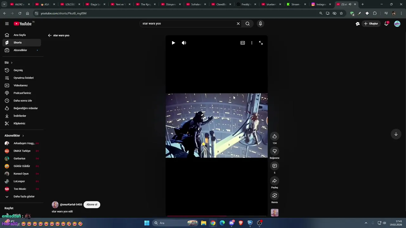Open the LoLespor channel
The width and height of the screenshot is (406, 228).
(x=22, y=181)
